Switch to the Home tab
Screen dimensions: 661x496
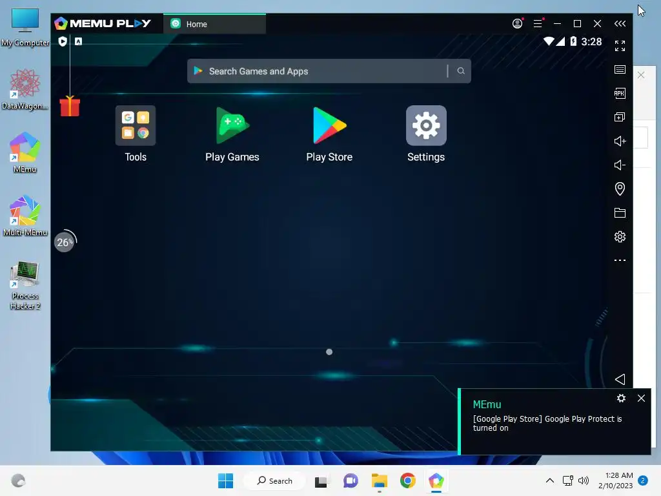(214, 24)
